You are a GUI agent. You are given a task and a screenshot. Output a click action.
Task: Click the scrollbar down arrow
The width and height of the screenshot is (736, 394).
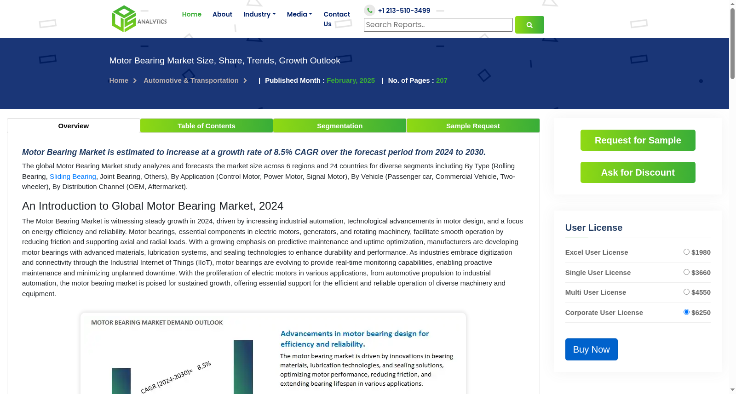[732, 390]
